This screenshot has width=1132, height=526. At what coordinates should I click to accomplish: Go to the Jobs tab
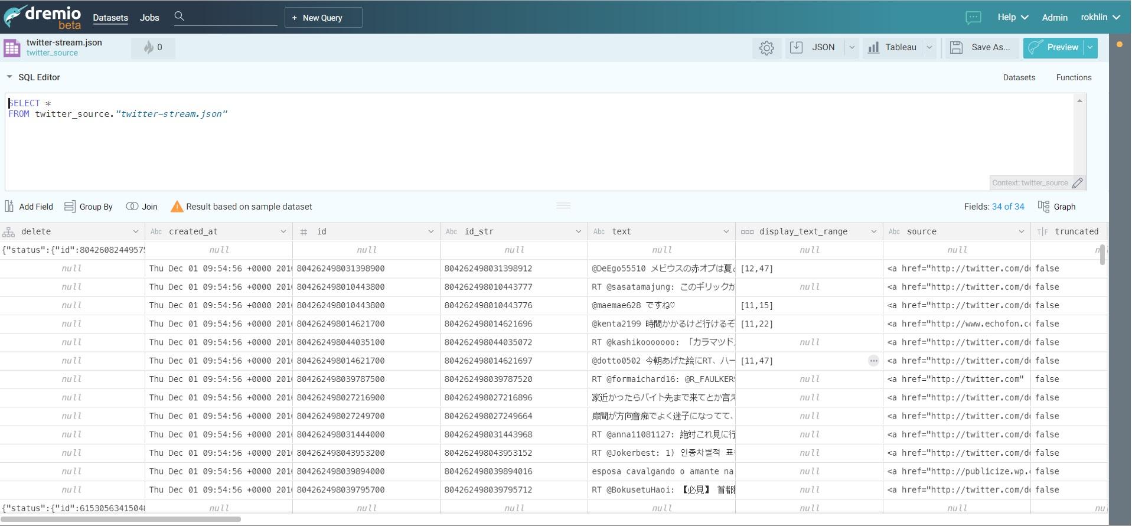click(149, 18)
